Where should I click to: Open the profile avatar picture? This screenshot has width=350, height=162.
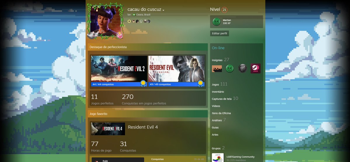105,21
